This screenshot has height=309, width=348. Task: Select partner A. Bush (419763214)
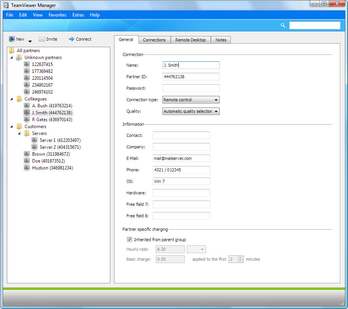click(x=52, y=106)
